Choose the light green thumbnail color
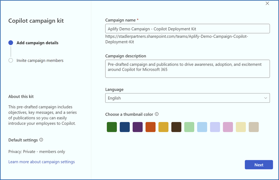Image resolution: width=279 pixels, height=180 pixels. pyautogui.click(x=189, y=127)
